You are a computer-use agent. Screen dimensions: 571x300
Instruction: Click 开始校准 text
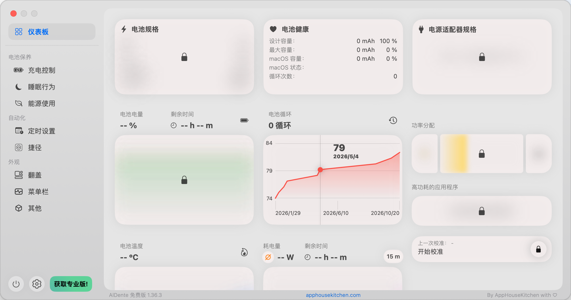(430, 252)
